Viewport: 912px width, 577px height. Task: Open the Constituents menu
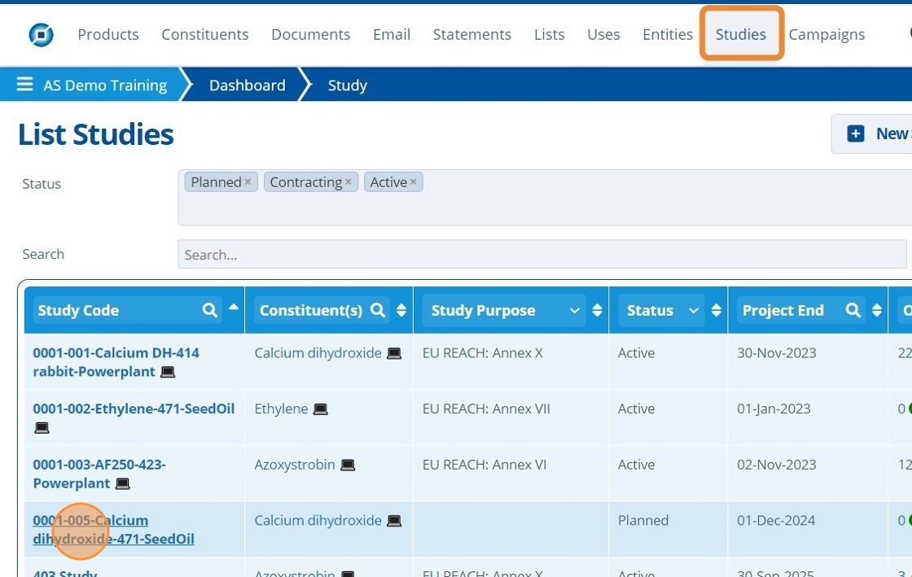204,34
